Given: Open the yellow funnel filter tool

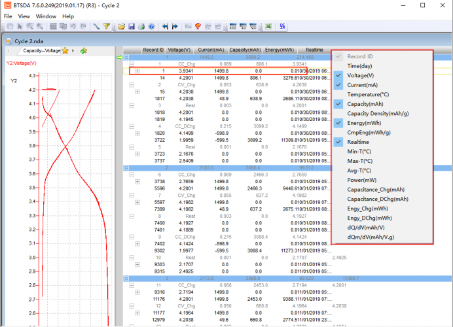Looking at the screenshot, I should click(106, 27).
